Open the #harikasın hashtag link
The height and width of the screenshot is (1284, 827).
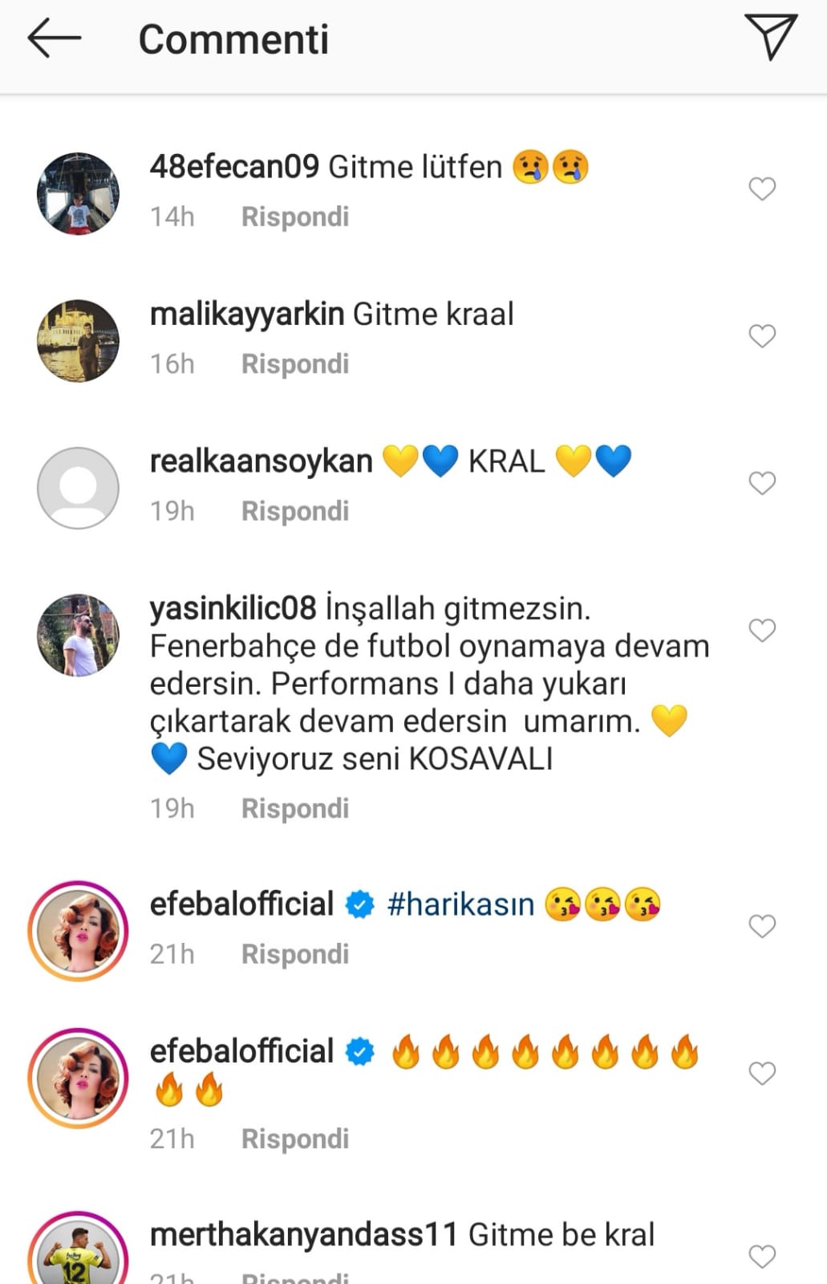coord(460,904)
